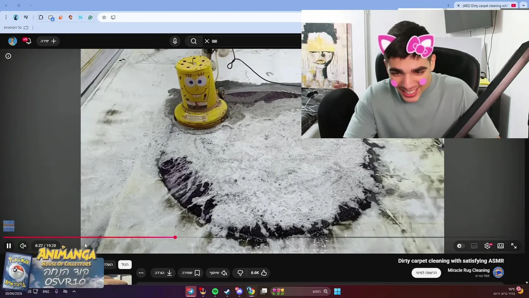
Task: Toggle the autoplay switch in player
Action: 459,246
